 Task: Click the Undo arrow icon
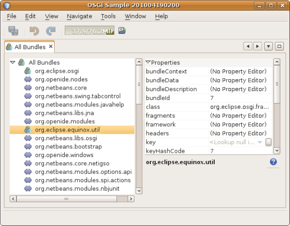pos(34,31)
